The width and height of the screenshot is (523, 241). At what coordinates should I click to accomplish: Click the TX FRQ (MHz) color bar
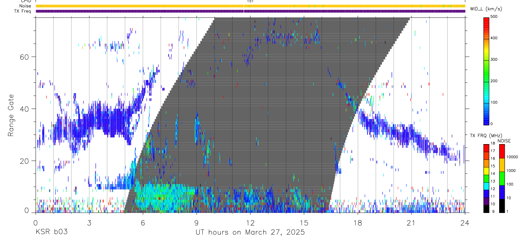[487, 178]
